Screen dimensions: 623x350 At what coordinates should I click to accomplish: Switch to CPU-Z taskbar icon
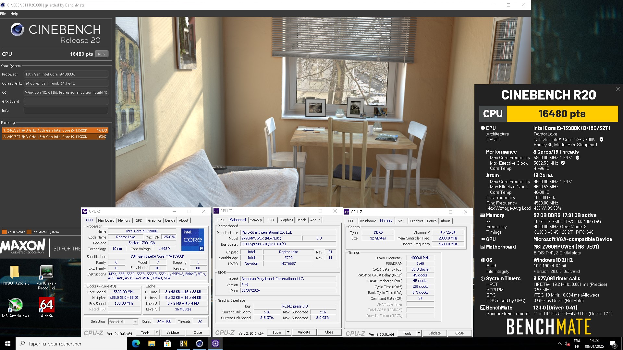(x=215, y=344)
